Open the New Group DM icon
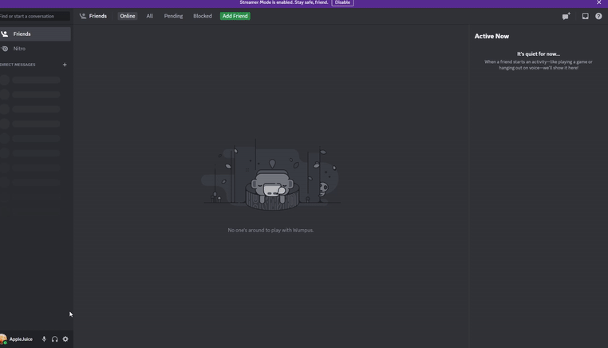This screenshot has width=608, height=348. tap(567, 16)
